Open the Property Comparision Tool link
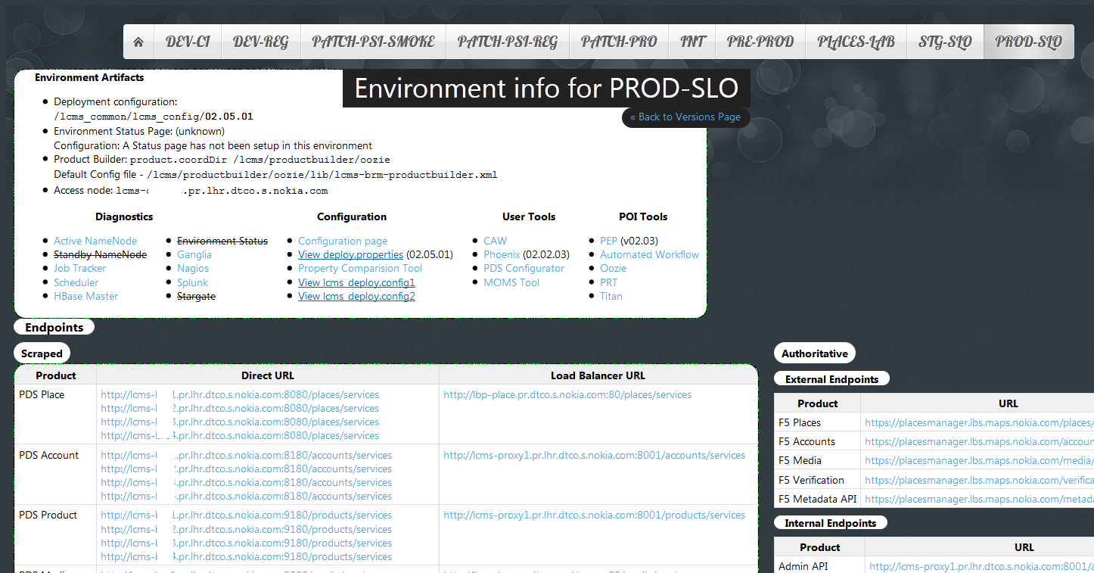 tap(360, 268)
